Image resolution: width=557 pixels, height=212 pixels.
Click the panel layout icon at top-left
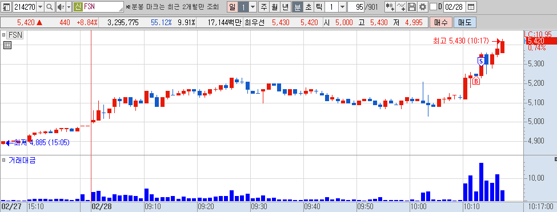pos(6,7)
